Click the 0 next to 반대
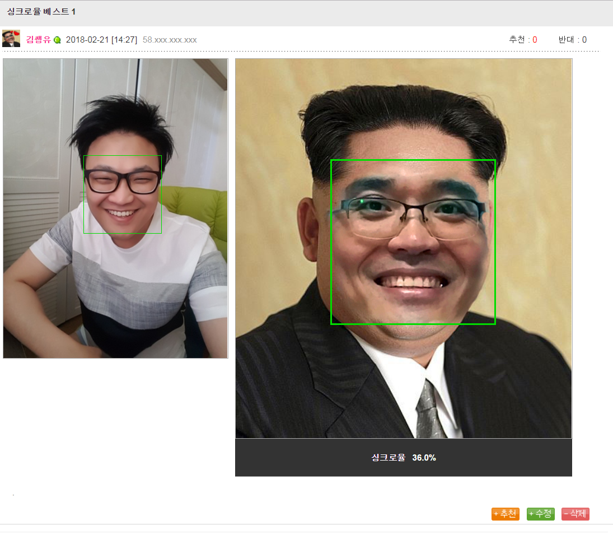Screen dimensions: 613x534 pos(584,40)
